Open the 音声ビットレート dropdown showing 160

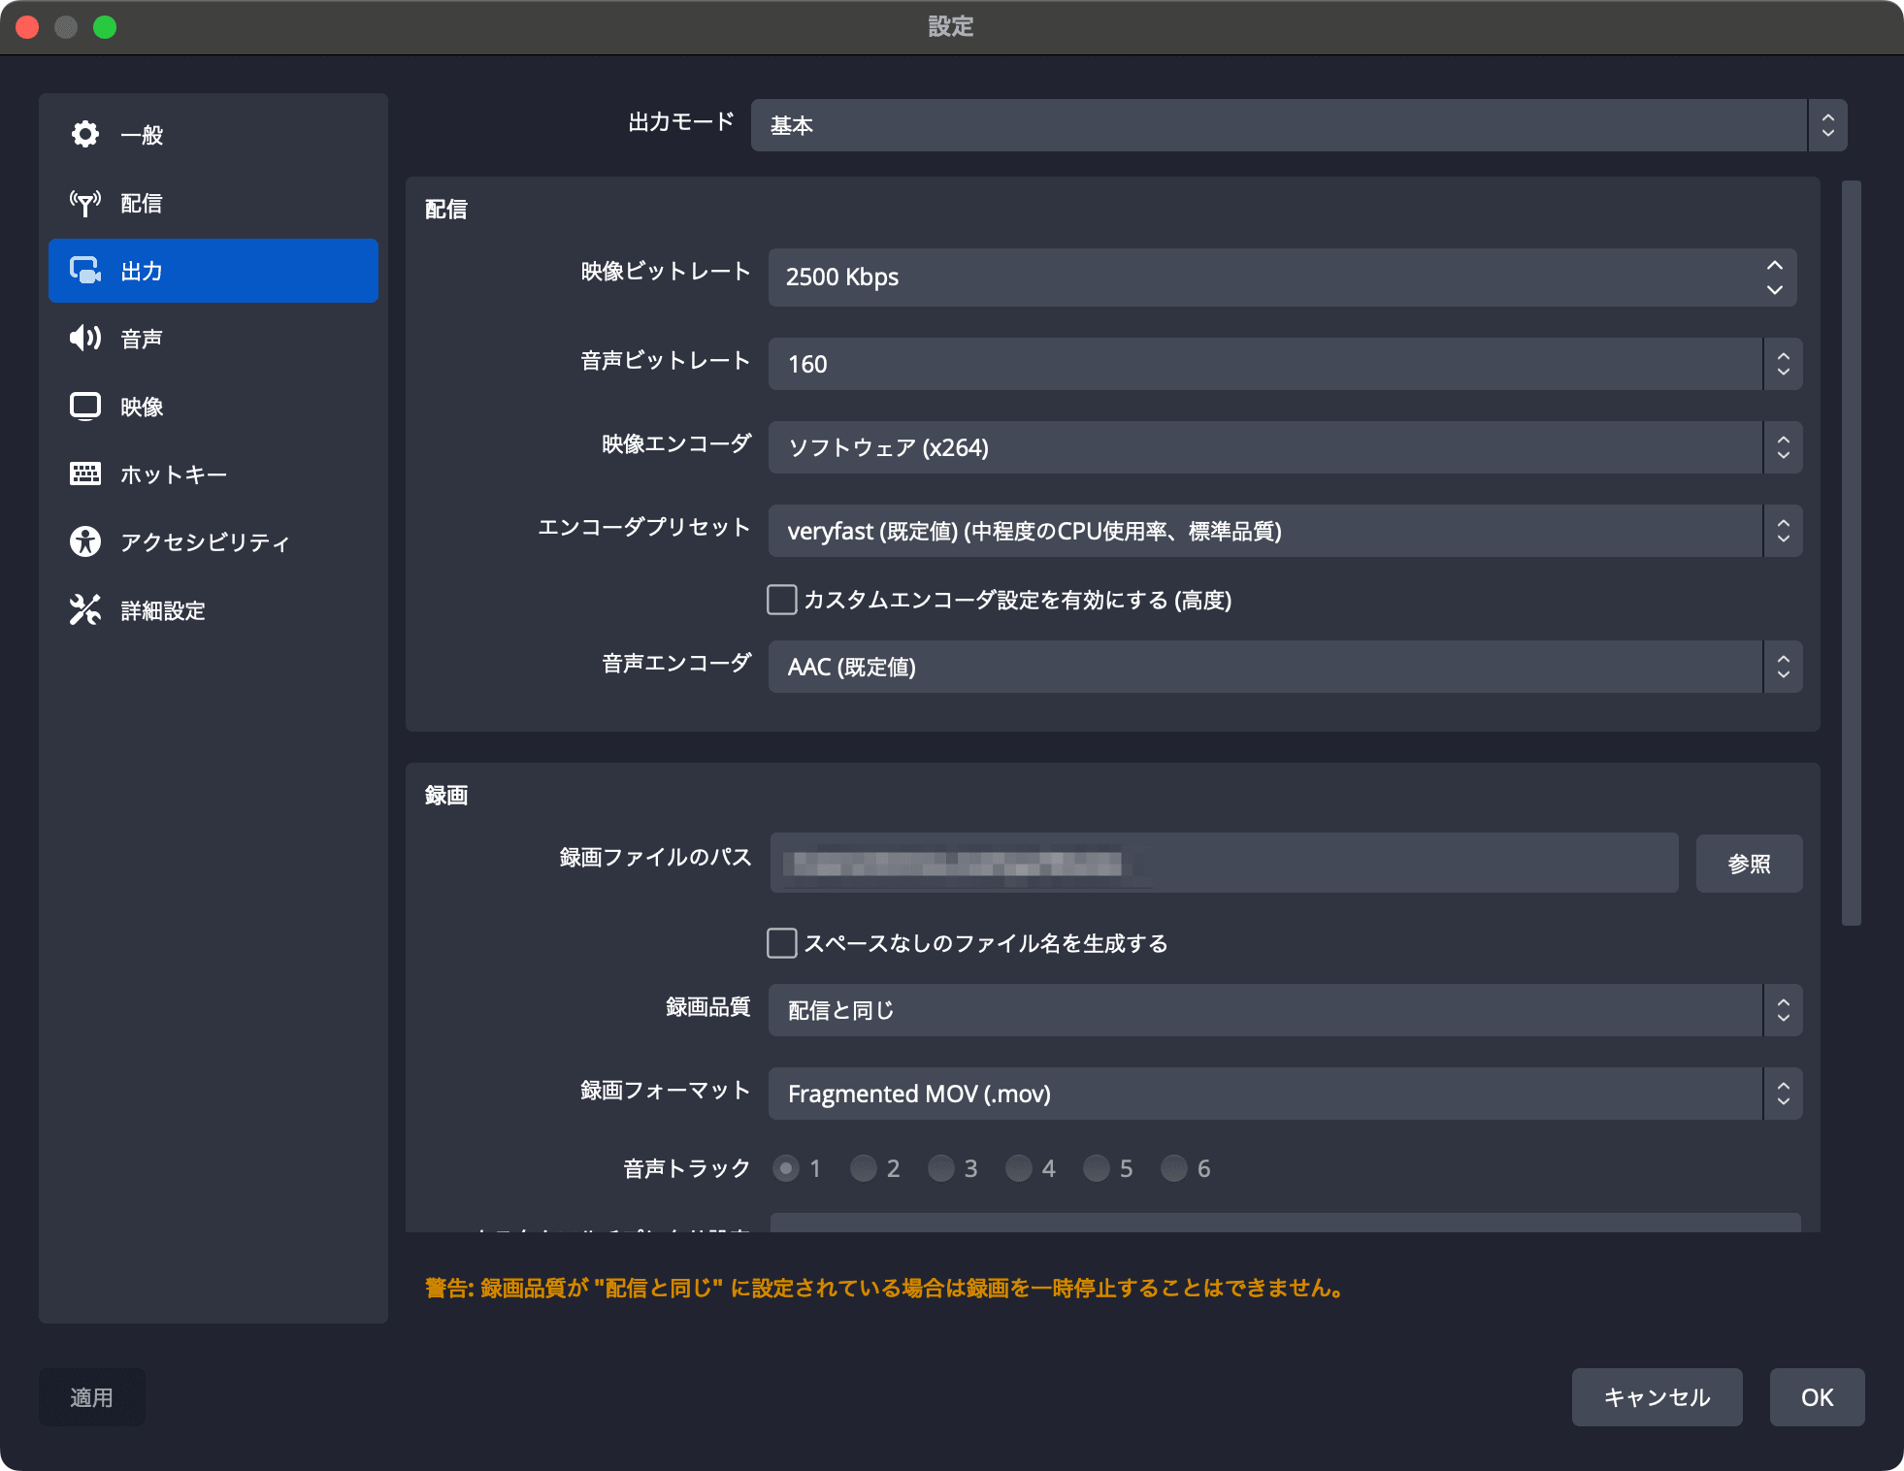[1285, 364]
